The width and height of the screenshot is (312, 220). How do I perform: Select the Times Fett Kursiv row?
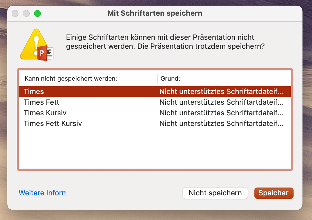coord(155,123)
